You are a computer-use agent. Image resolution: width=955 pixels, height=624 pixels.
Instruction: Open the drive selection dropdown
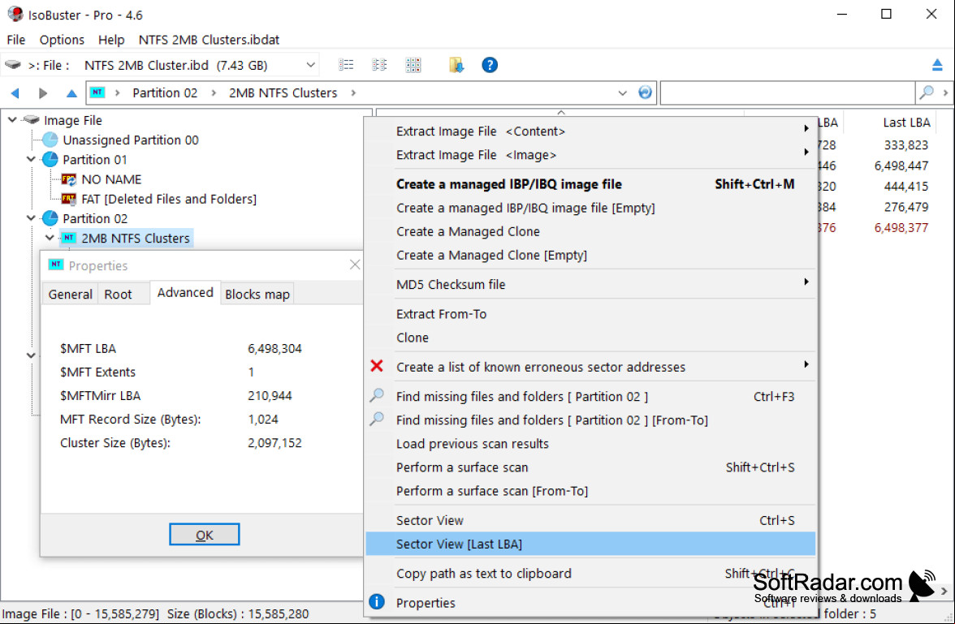coord(310,65)
